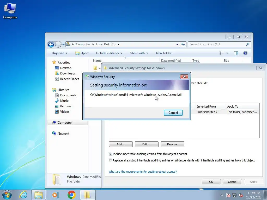This screenshot has width=267, height=200.
Task: Click the Change your view icon
Action: [x=222, y=53]
